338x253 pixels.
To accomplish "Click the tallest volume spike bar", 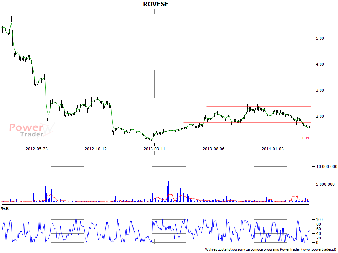I will [x=292, y=180].
